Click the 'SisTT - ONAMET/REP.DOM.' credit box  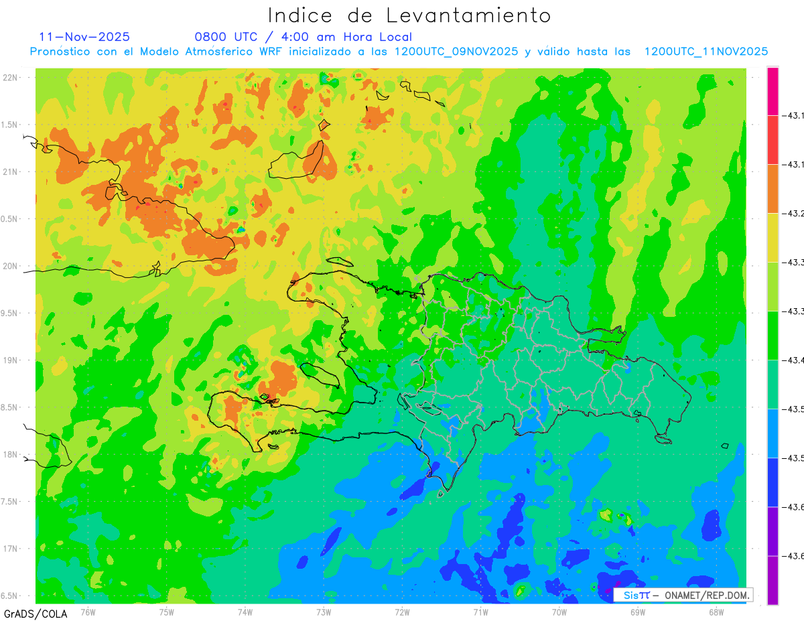(x=683, y=595)
